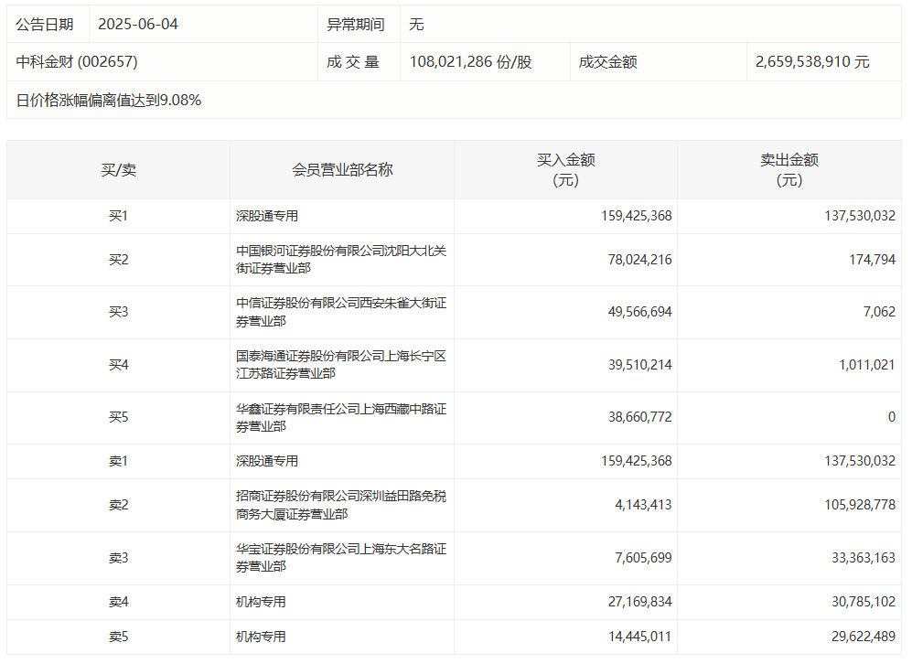Select 深股通专用 in the 买1 row
The height and width of the screenshot is (664, 912).
267,217
